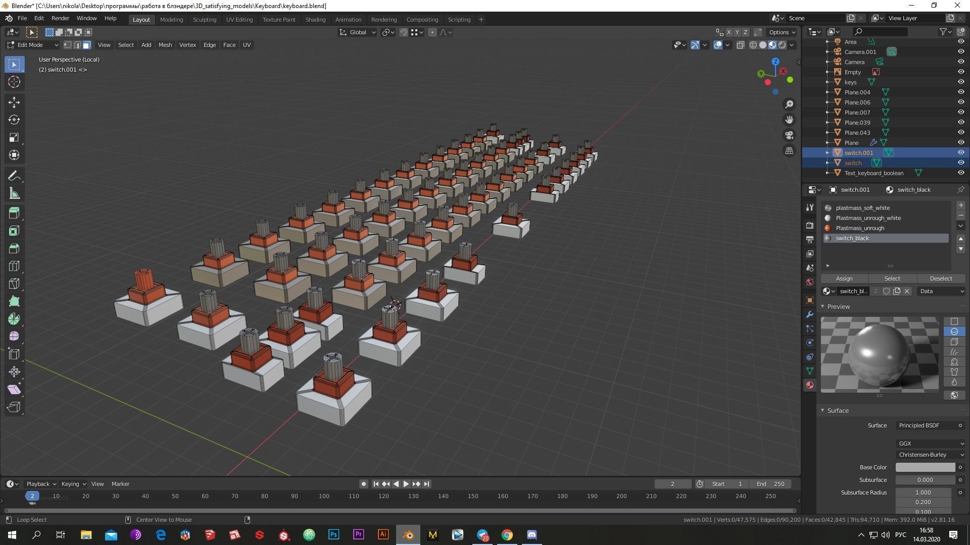
Task: Open the Edit Mode dropdown
Action: tap(33, 45)
